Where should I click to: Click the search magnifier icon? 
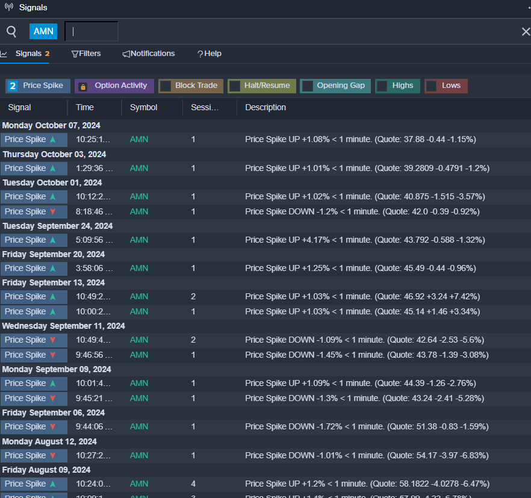(x=11, y=31)
